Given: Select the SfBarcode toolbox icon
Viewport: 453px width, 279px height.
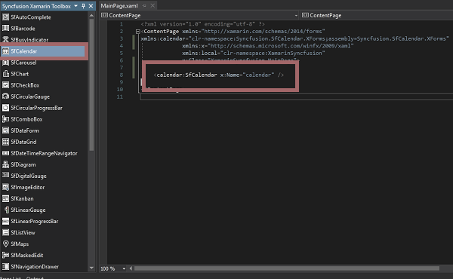Looking at the screenshot, I should pos(5,28).
